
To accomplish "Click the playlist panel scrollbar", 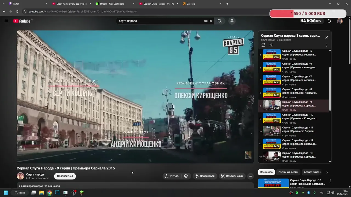I will 330,89.
